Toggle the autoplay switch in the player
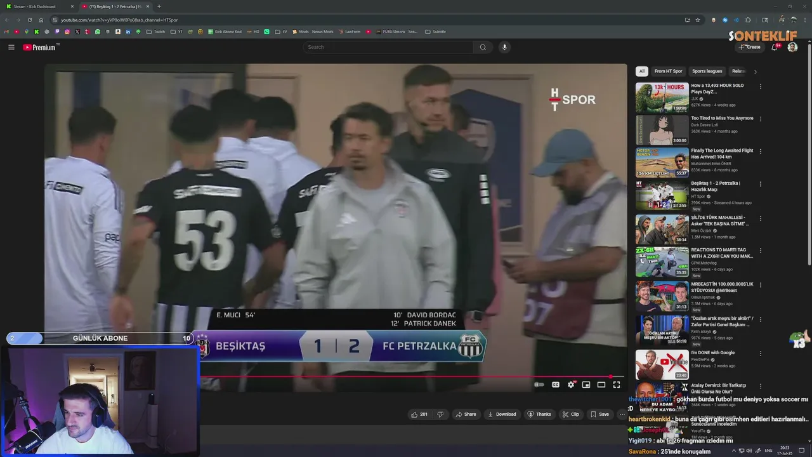Screen dimensions: 812x457 pyautogui.click(x=539, y=385)
